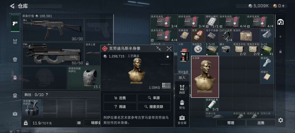Open the equipment list view icon

coord(79,123)
